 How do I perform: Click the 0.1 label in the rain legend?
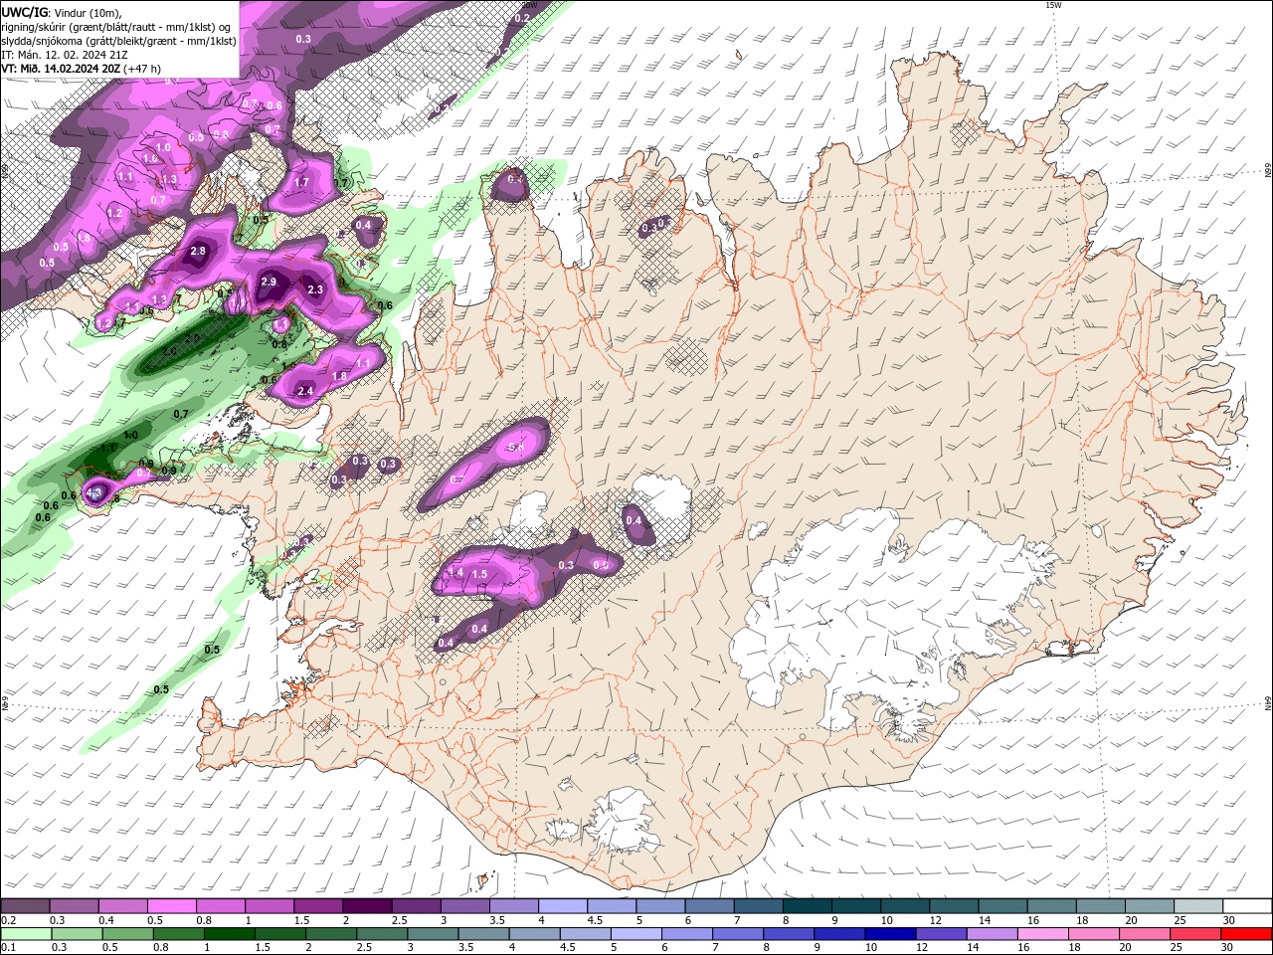click(8, 948)
